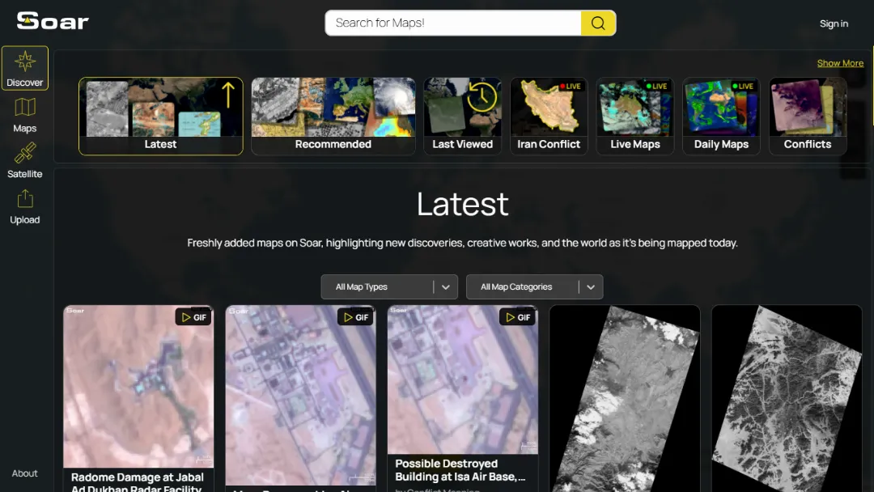Viewport: 874px width, 492px height.
Task: Open the Conflicts category card
Action: [808, 116]
